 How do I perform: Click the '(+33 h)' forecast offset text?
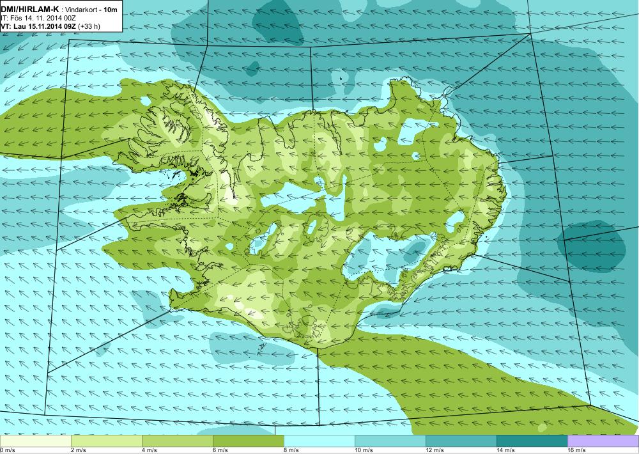click(89, 26)
